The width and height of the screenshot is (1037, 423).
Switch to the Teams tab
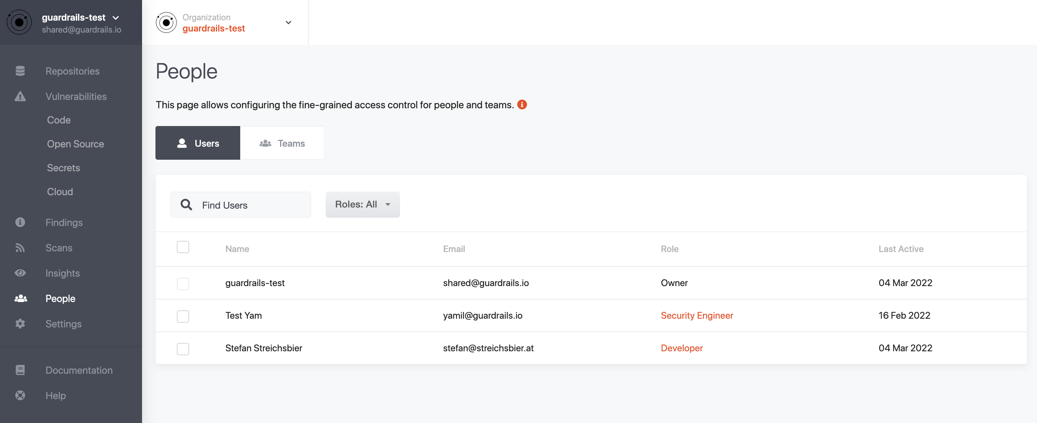(282, 143)
